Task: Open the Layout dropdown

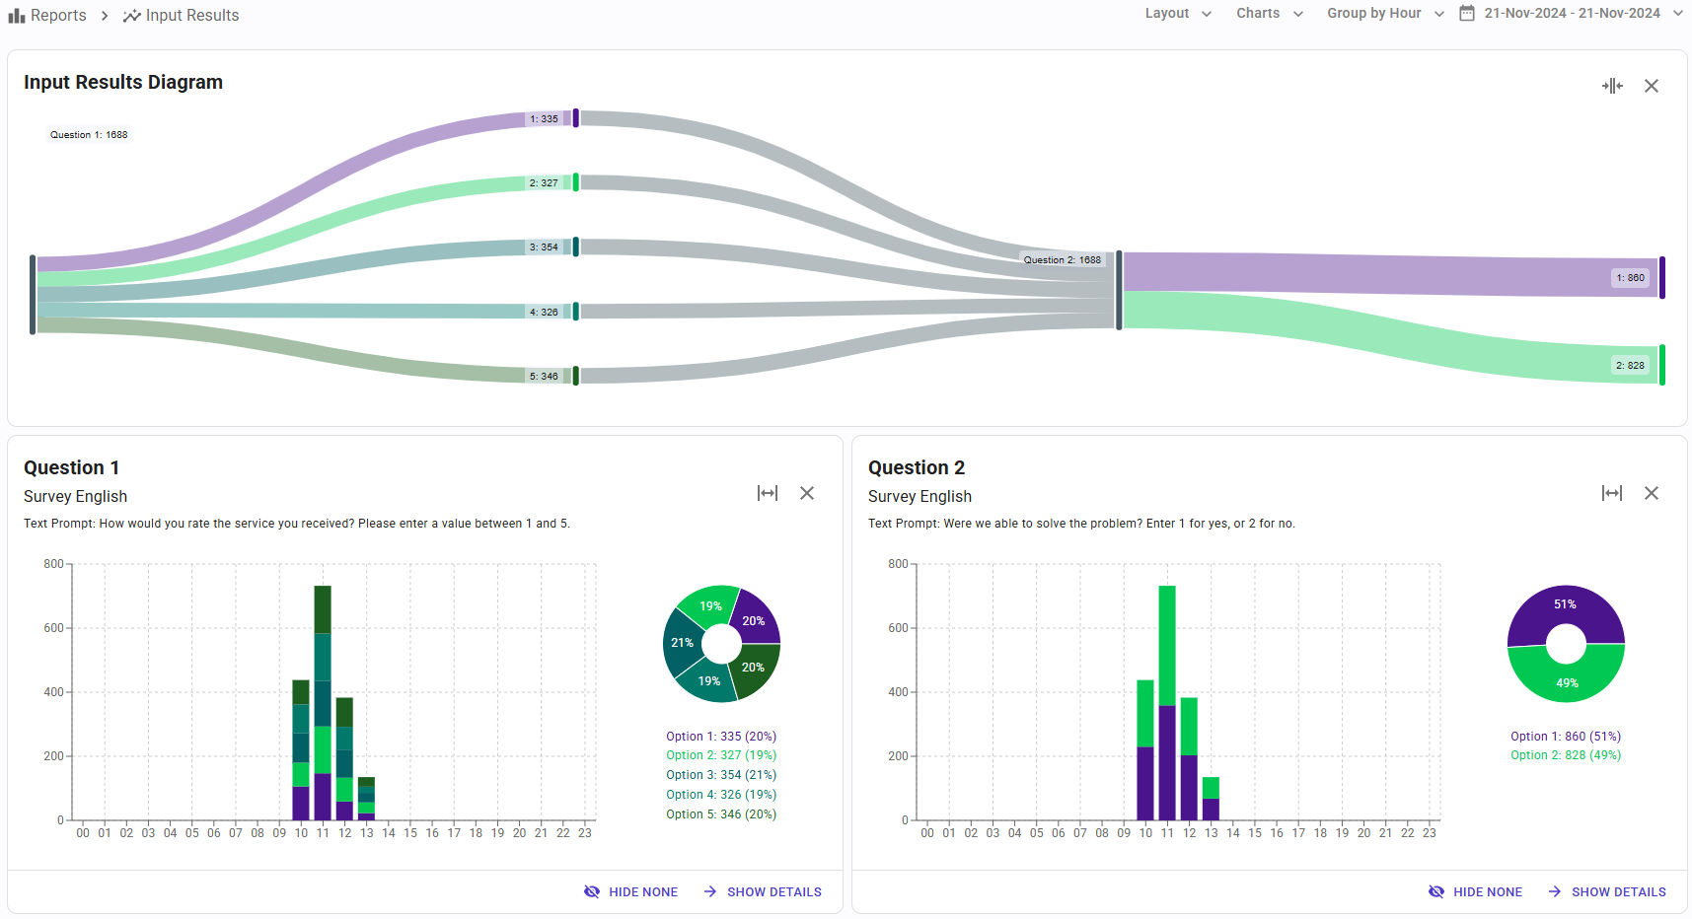Action: 1178,14
